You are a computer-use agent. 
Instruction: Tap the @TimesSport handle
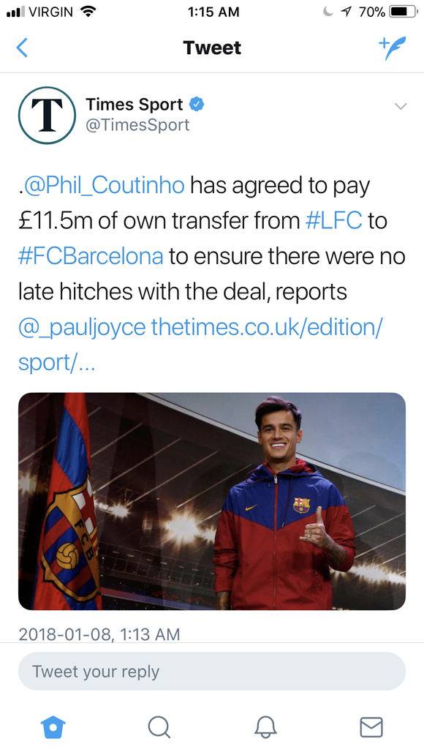coord(137,125)
